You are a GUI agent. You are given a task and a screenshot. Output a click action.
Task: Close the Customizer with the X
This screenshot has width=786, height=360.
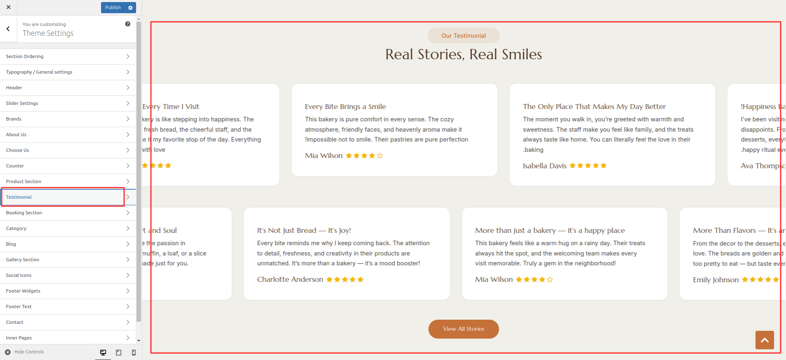point(8,7)
